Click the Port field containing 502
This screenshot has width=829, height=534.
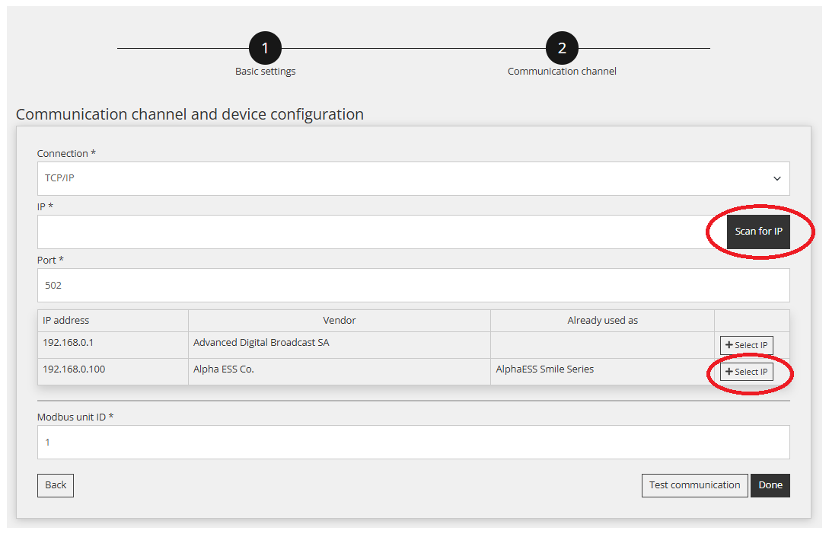tap(413, 285)
